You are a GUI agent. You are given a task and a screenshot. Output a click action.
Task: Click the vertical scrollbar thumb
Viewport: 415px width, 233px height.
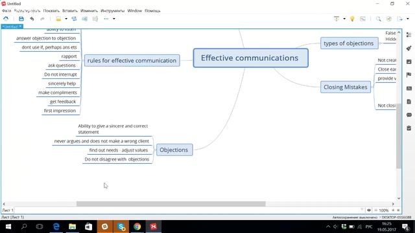pyautogui.click(x=399, y=136)
